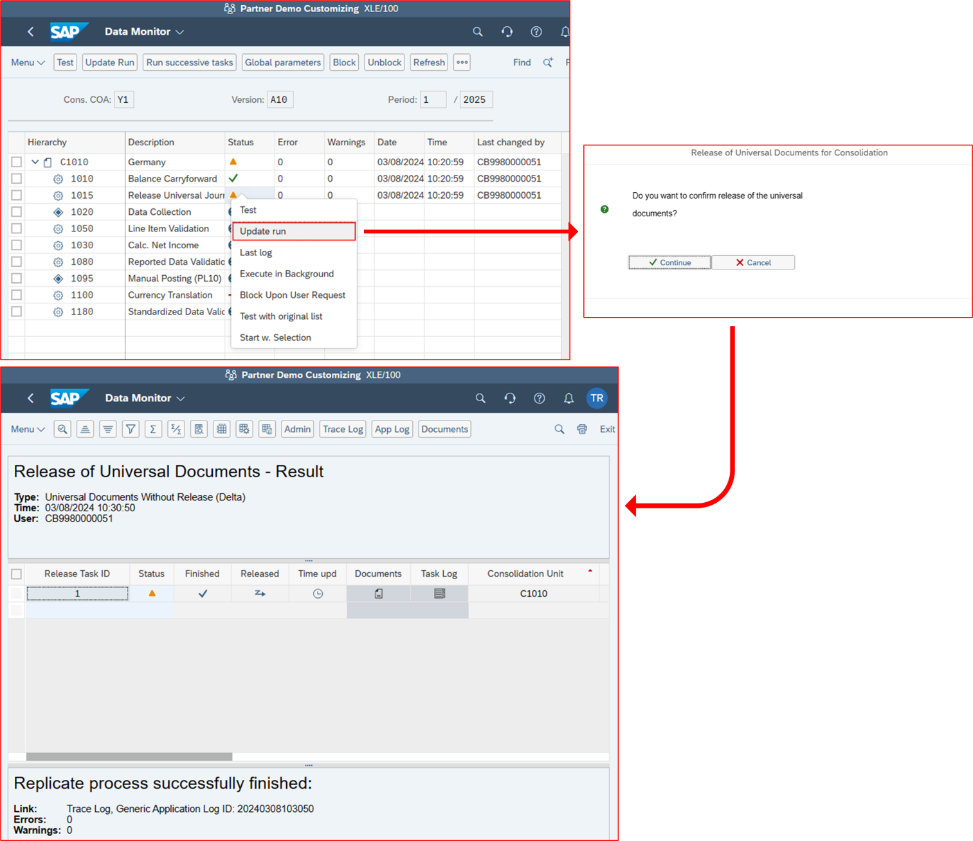
Task: Click search icon in Result window header
Action: click(x=480, y=398)
